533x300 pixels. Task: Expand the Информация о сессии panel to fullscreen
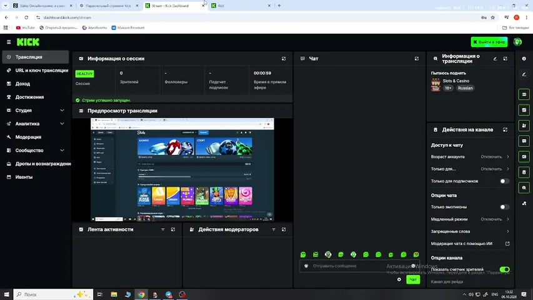pos(284,59)
